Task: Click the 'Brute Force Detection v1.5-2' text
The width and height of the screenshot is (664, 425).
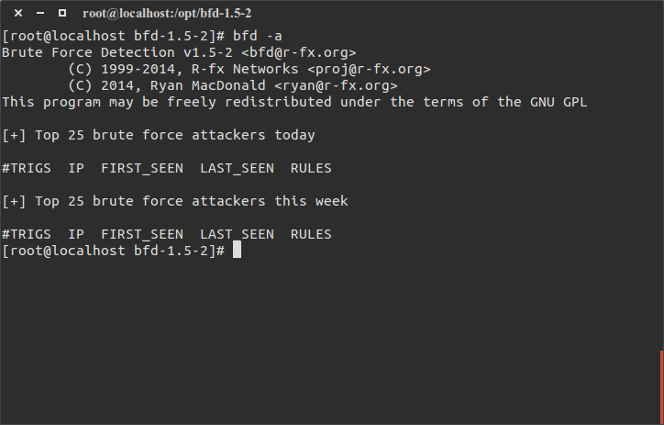Action: (x=117, y=52)
